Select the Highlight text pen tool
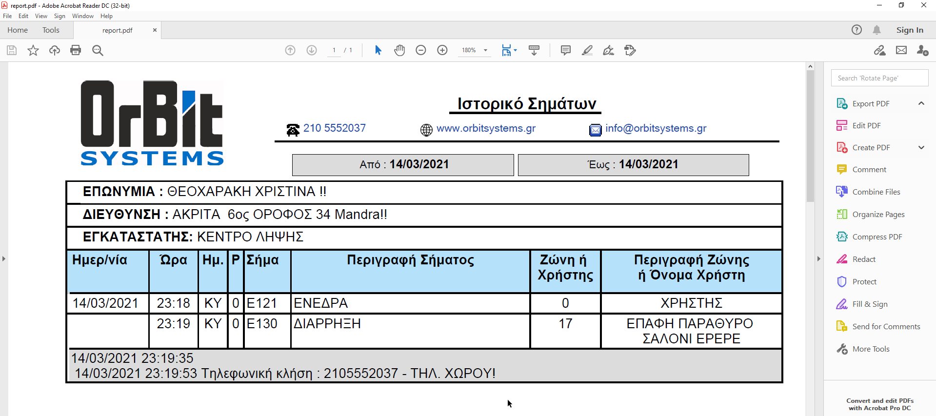Screen dimensions: 936x416 coord(587,50)
